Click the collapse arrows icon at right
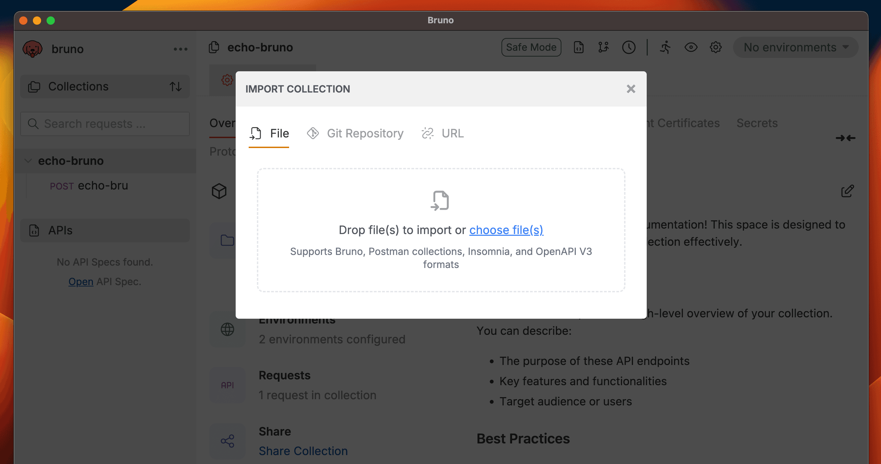 [845, 138]
